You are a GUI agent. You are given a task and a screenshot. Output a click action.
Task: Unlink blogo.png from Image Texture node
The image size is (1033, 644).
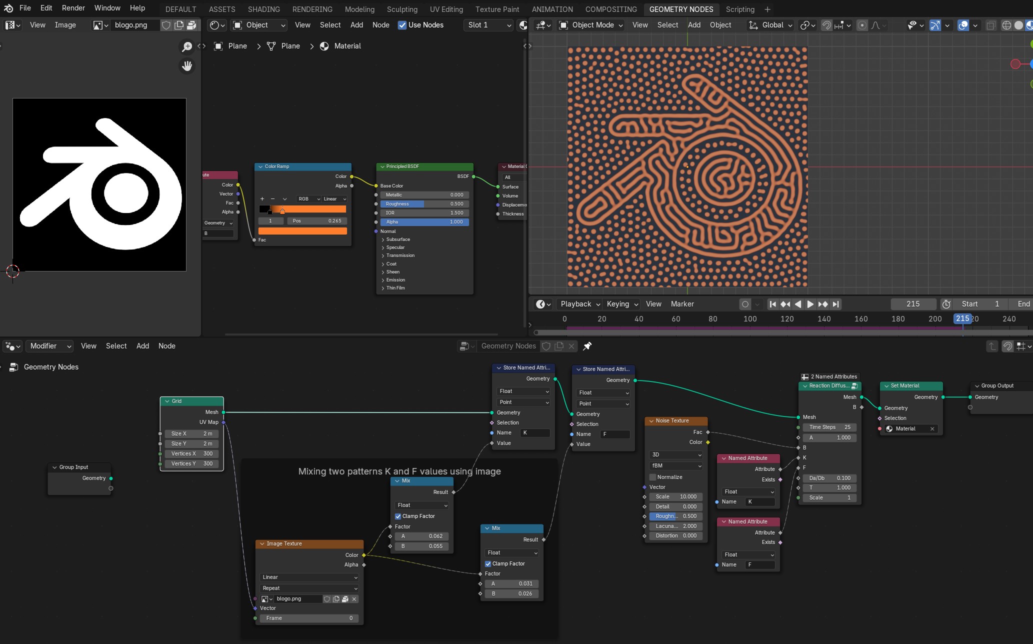coord(354,599)
